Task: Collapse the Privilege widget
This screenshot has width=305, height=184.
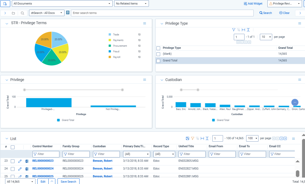Action: (7, 80)
